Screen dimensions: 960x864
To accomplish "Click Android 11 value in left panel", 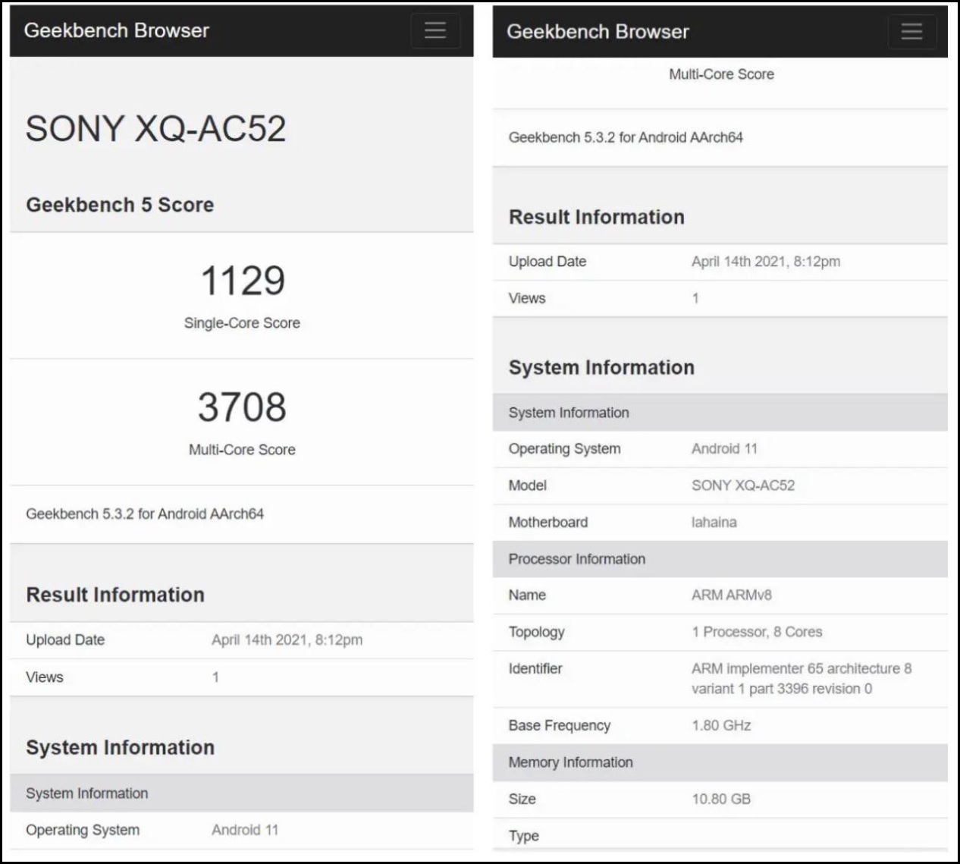I will click(245, 830).
